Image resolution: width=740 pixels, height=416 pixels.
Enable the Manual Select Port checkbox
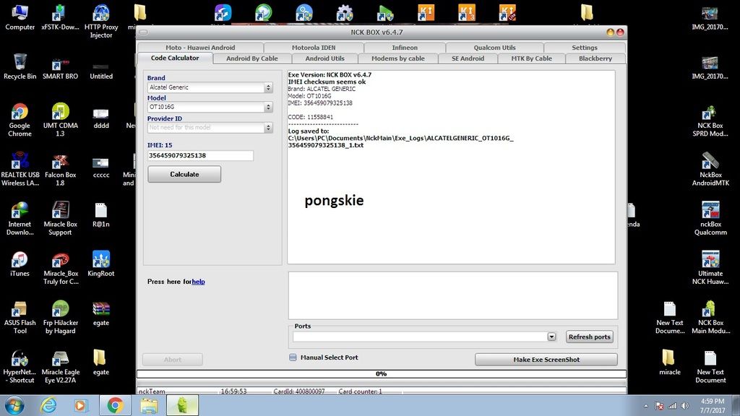pos(293,357)
